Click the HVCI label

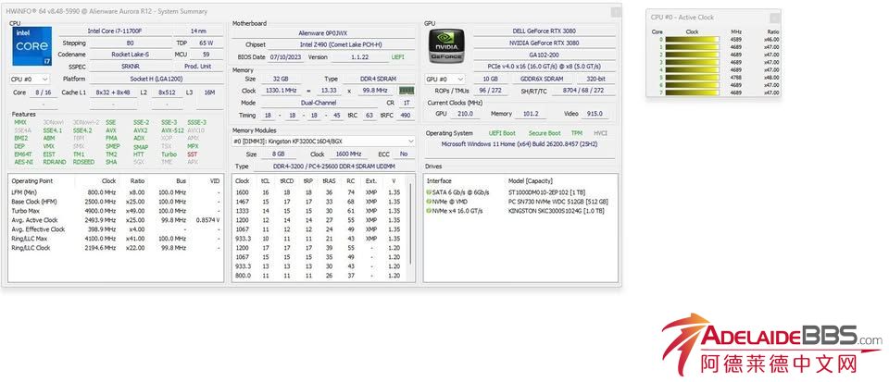point(600,133)
